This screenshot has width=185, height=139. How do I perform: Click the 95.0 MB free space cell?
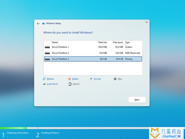[x=119, y=47]
